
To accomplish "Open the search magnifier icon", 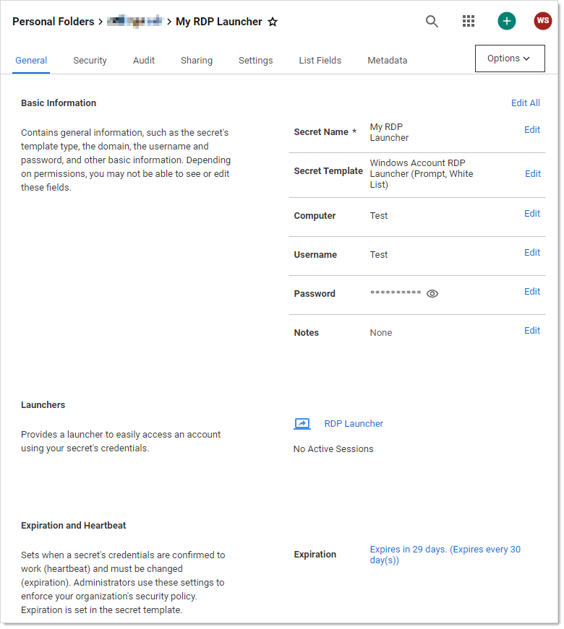I will [x=432, y=22].
